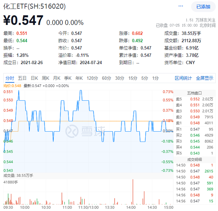This screenshot has height=211, width=218.
Task: Choose the 120分 interval tab
Action: point(92,78)
